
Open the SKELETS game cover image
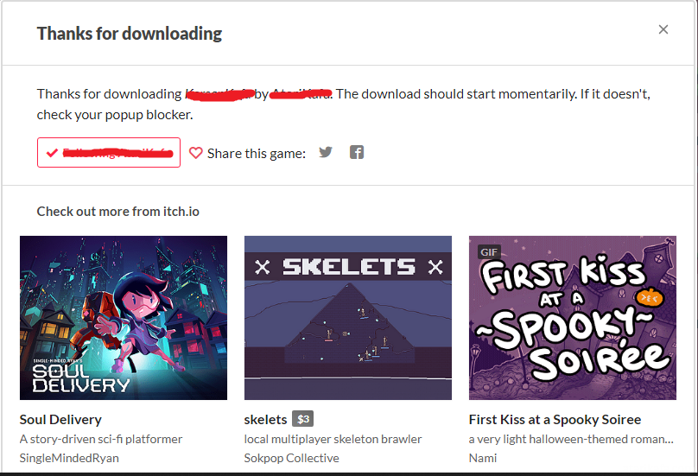tap(348, 318)
